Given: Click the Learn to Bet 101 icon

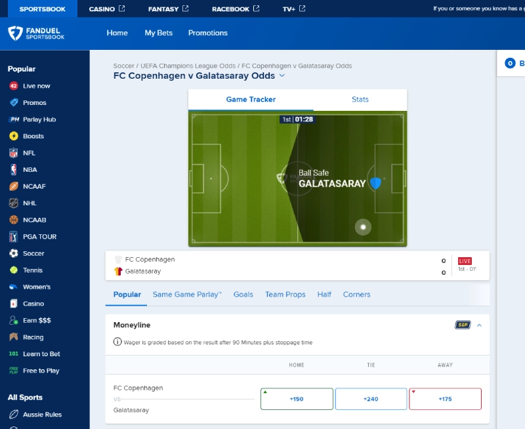Looking at the screenshot, I should point(14,354).
